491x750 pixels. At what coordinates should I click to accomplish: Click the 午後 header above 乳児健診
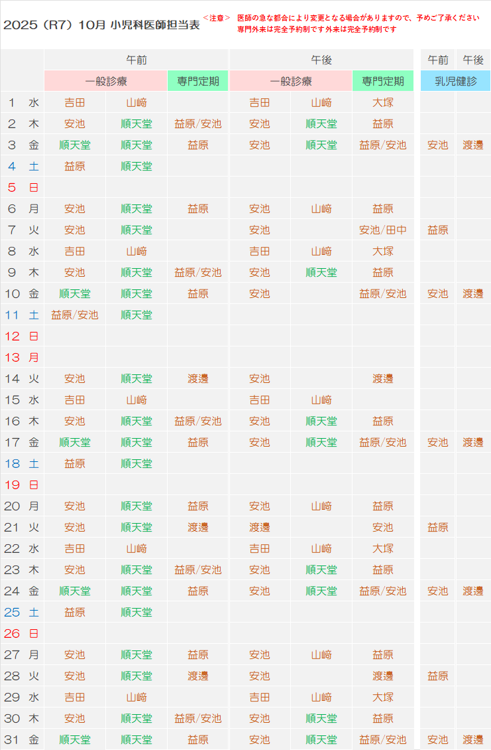point(472,60)
